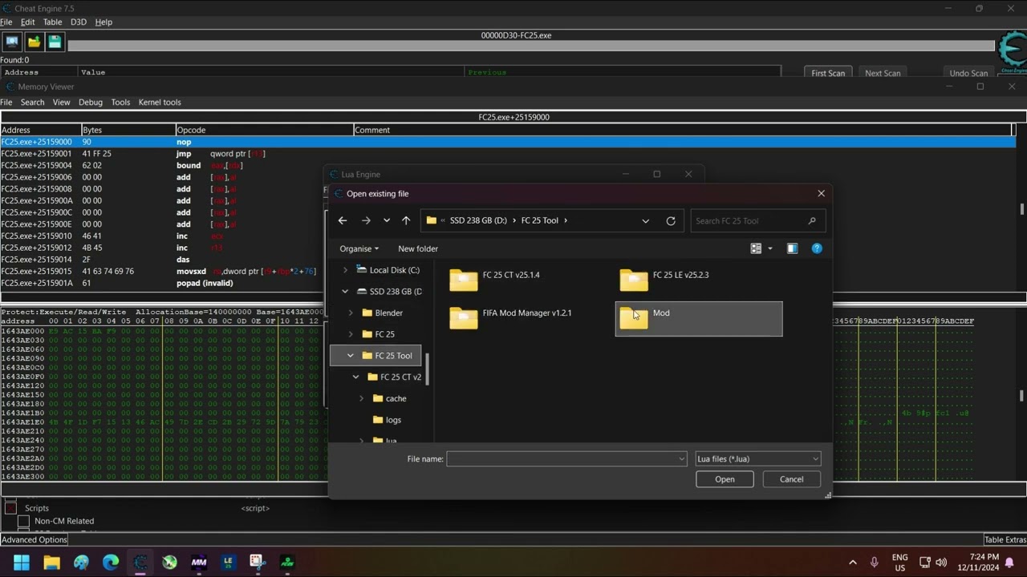Click the Open button in the dialog
1027x577 pixels.
725,479
